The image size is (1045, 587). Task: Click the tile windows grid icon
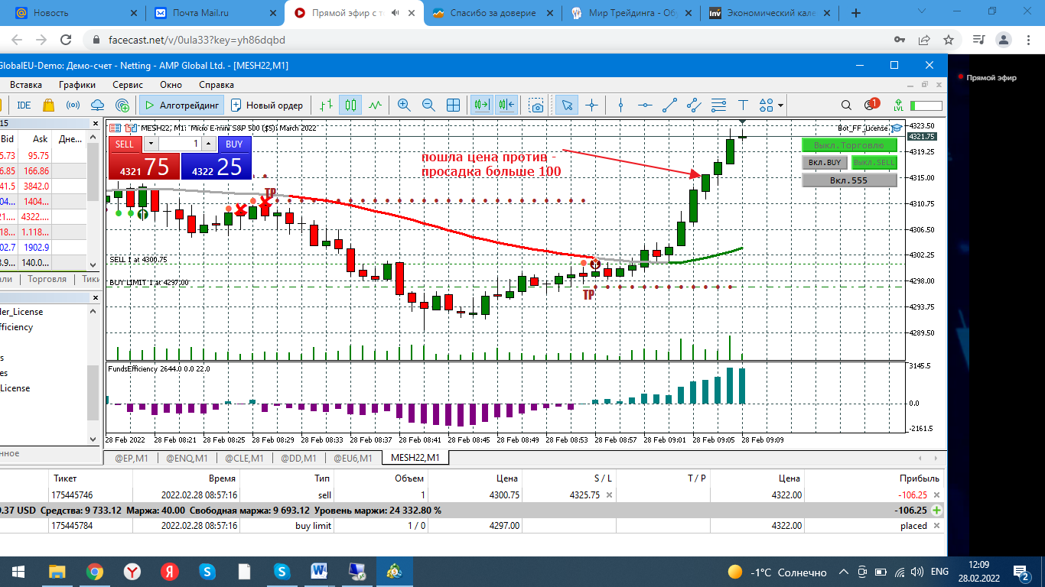[453, 105]
